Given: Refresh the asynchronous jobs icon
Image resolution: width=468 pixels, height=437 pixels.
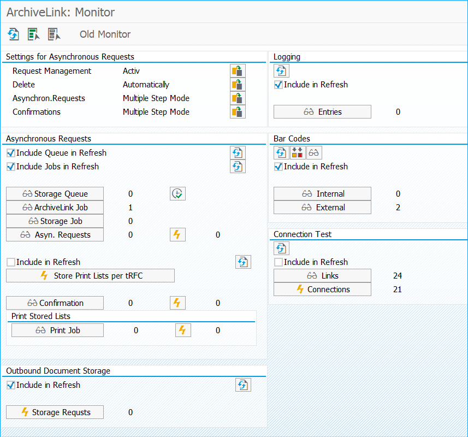Looking at the screenshot, I should coord(238,167).
